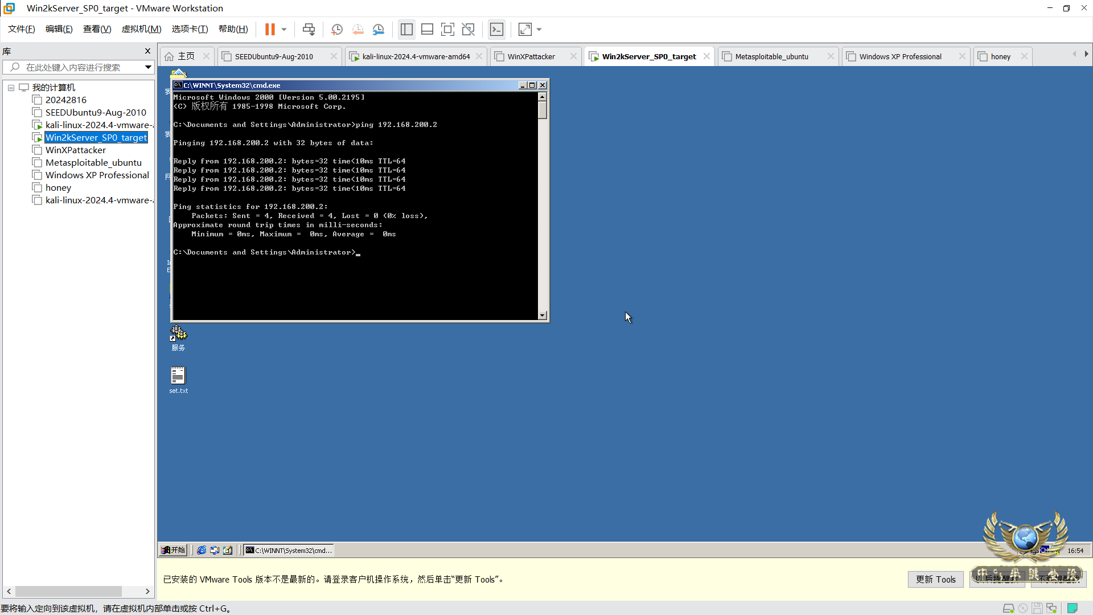The width and height of the screenshot is (1093, 615).
Task: Click the 更新 Tools button
Action: [x=935, y=579]
